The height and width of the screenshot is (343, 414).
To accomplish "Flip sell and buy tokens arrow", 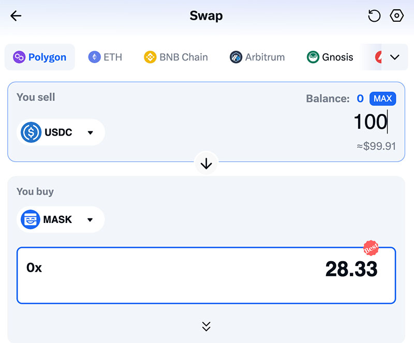I will 206,163.
